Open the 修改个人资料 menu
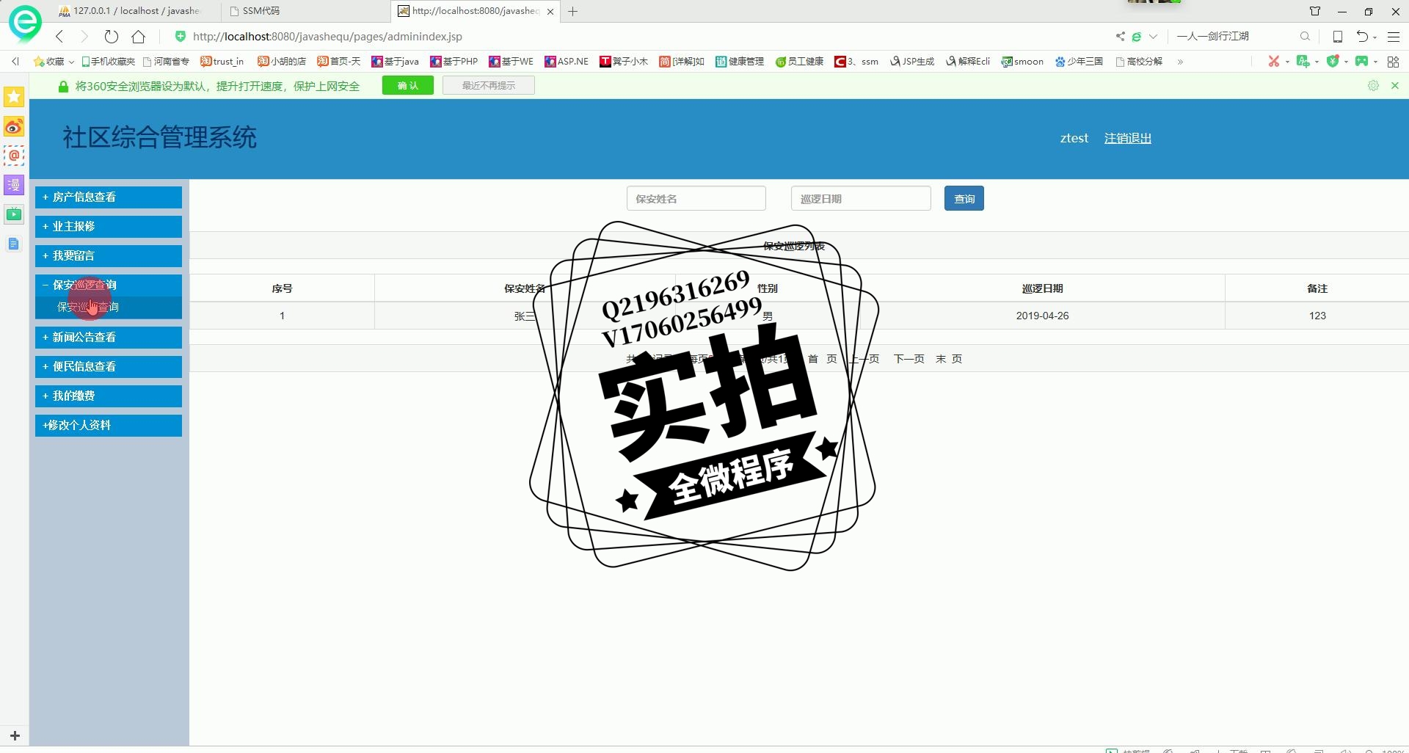Screen dimensions: 1409x753 click(x=109, y=426)
